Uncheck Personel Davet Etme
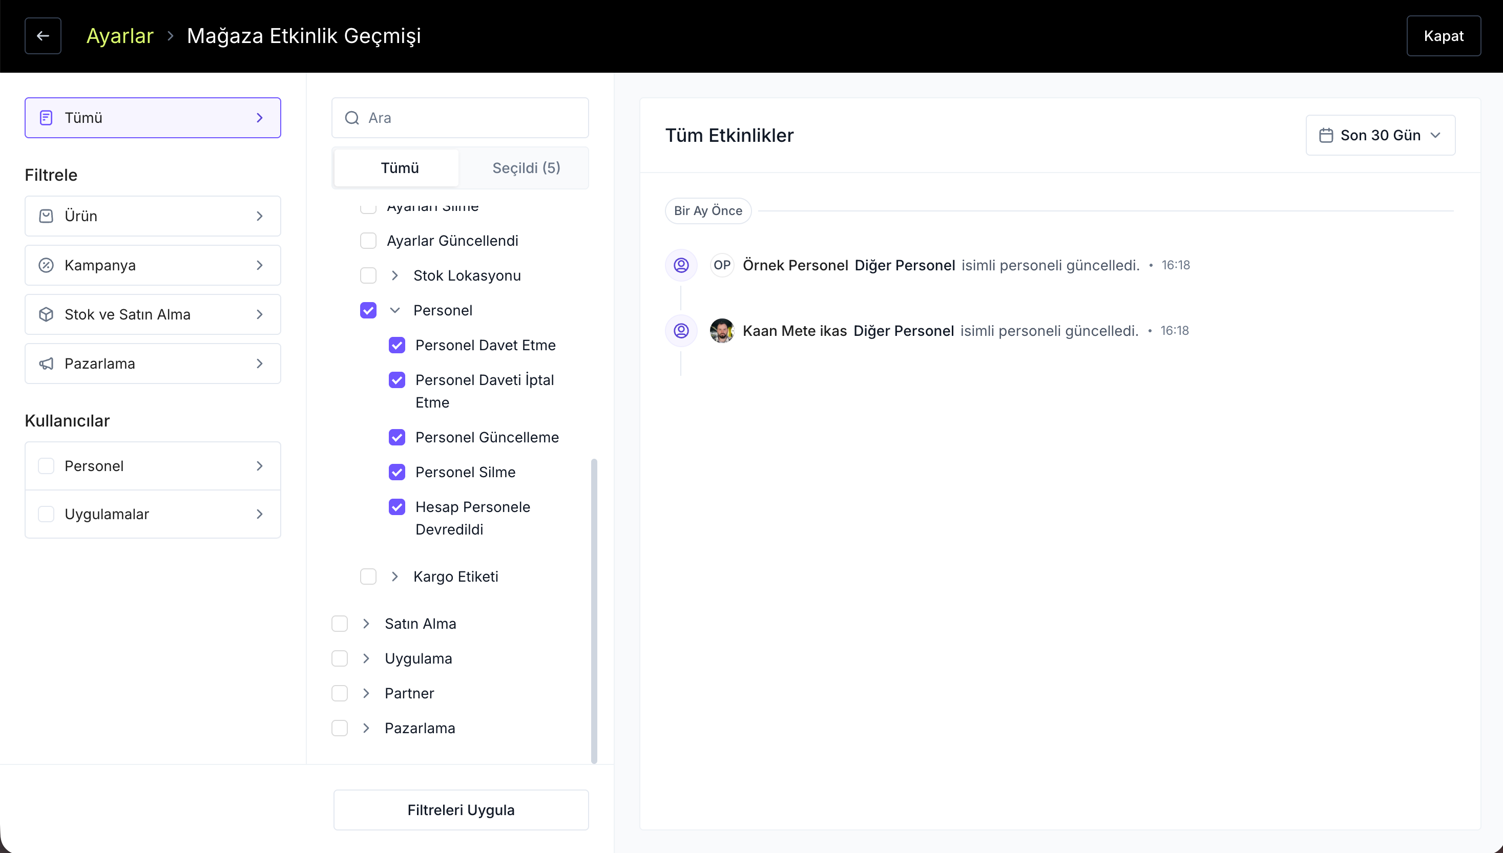The height and width of the screenshot is (853, 1503). [396, 345]
